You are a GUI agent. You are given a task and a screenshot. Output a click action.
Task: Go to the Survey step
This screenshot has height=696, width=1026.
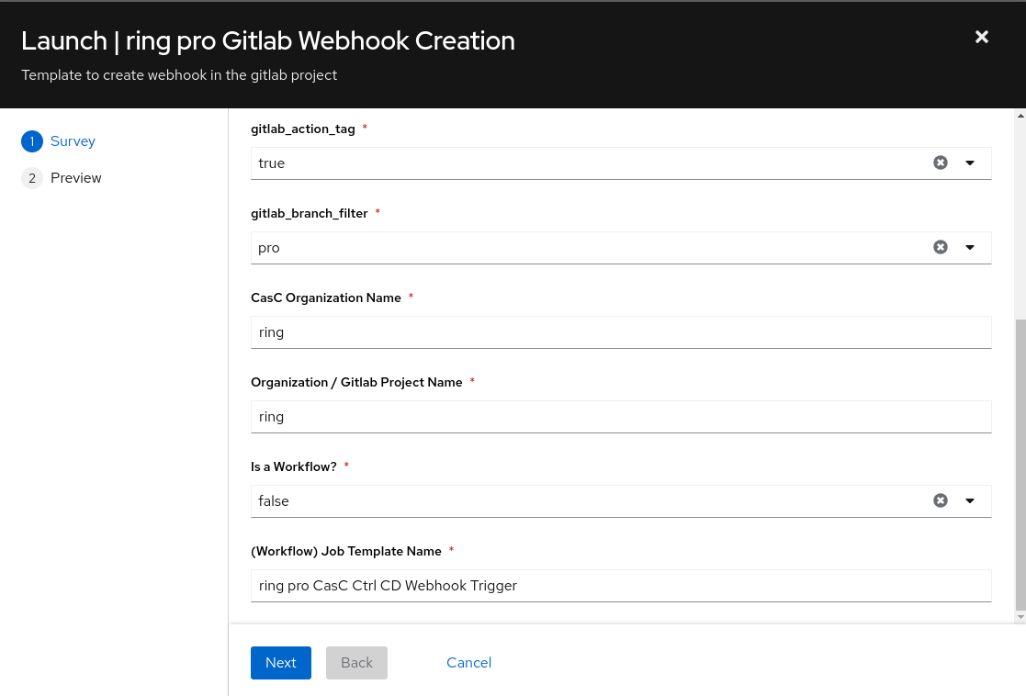[73, 141]
